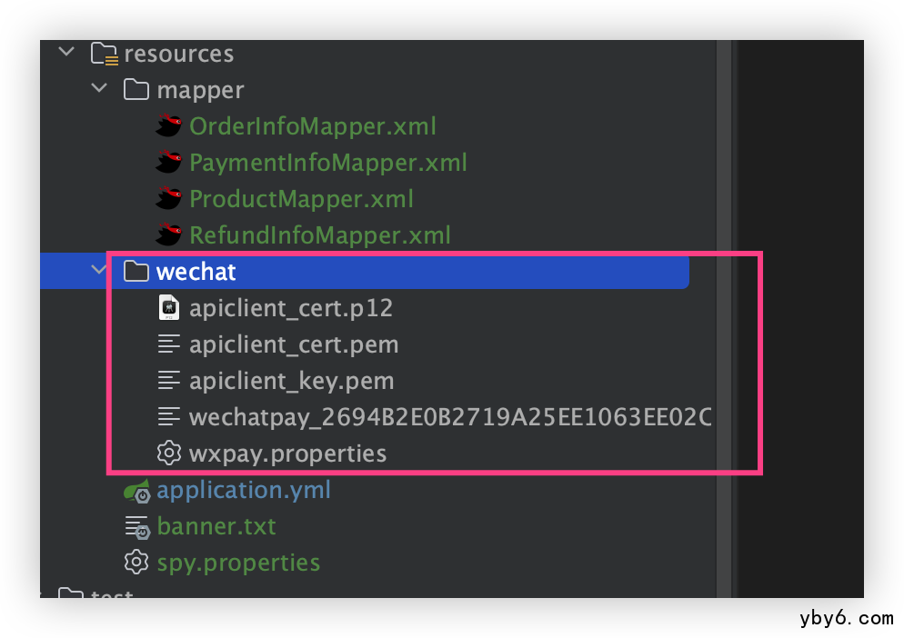Click the ProductMapper.xml MyBatis bird icon

point(169,199)
